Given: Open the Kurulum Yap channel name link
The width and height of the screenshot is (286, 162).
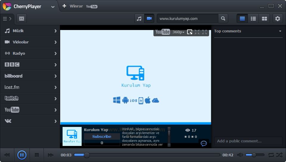Looking at the screenshot, I should pos(96,130).
